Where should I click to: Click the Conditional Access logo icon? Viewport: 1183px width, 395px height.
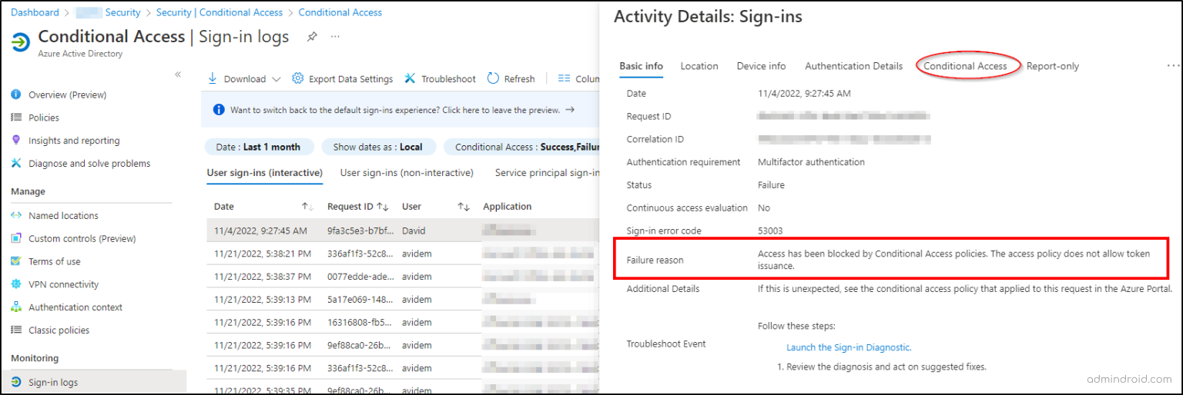(21, 41)
